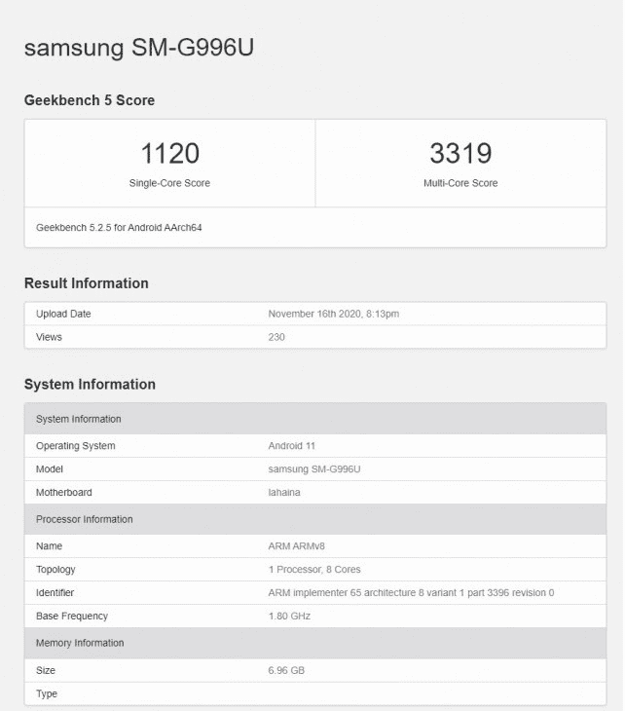
Task: Click the Result Information heading
Action: click(87, 283)
